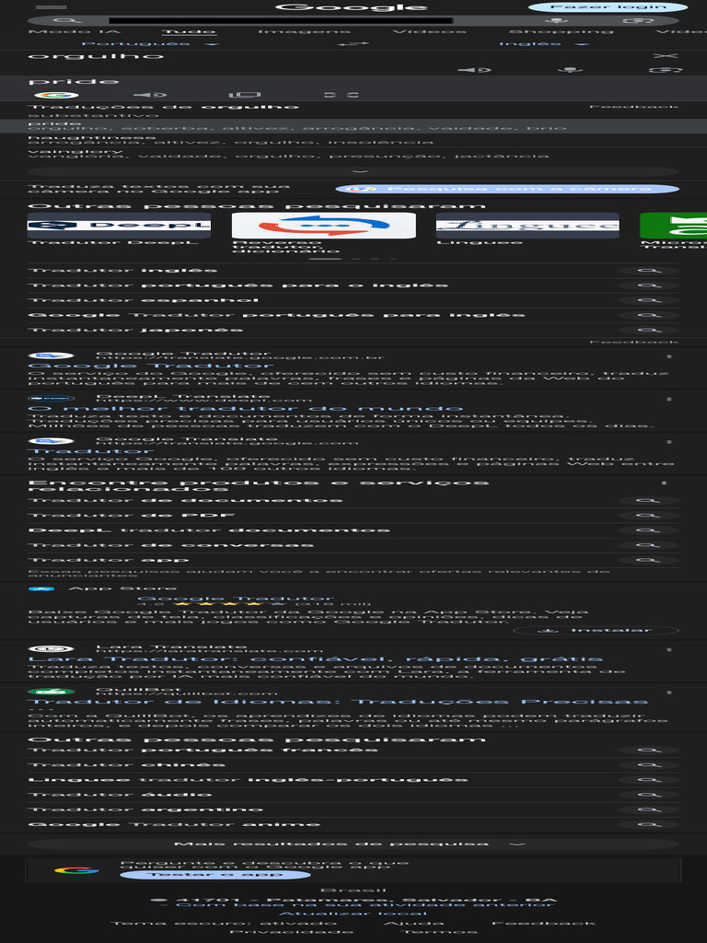707x943 pixels.
Task: Open Tradutor de Idiomas QuillBot link
Action: (338, 702)
